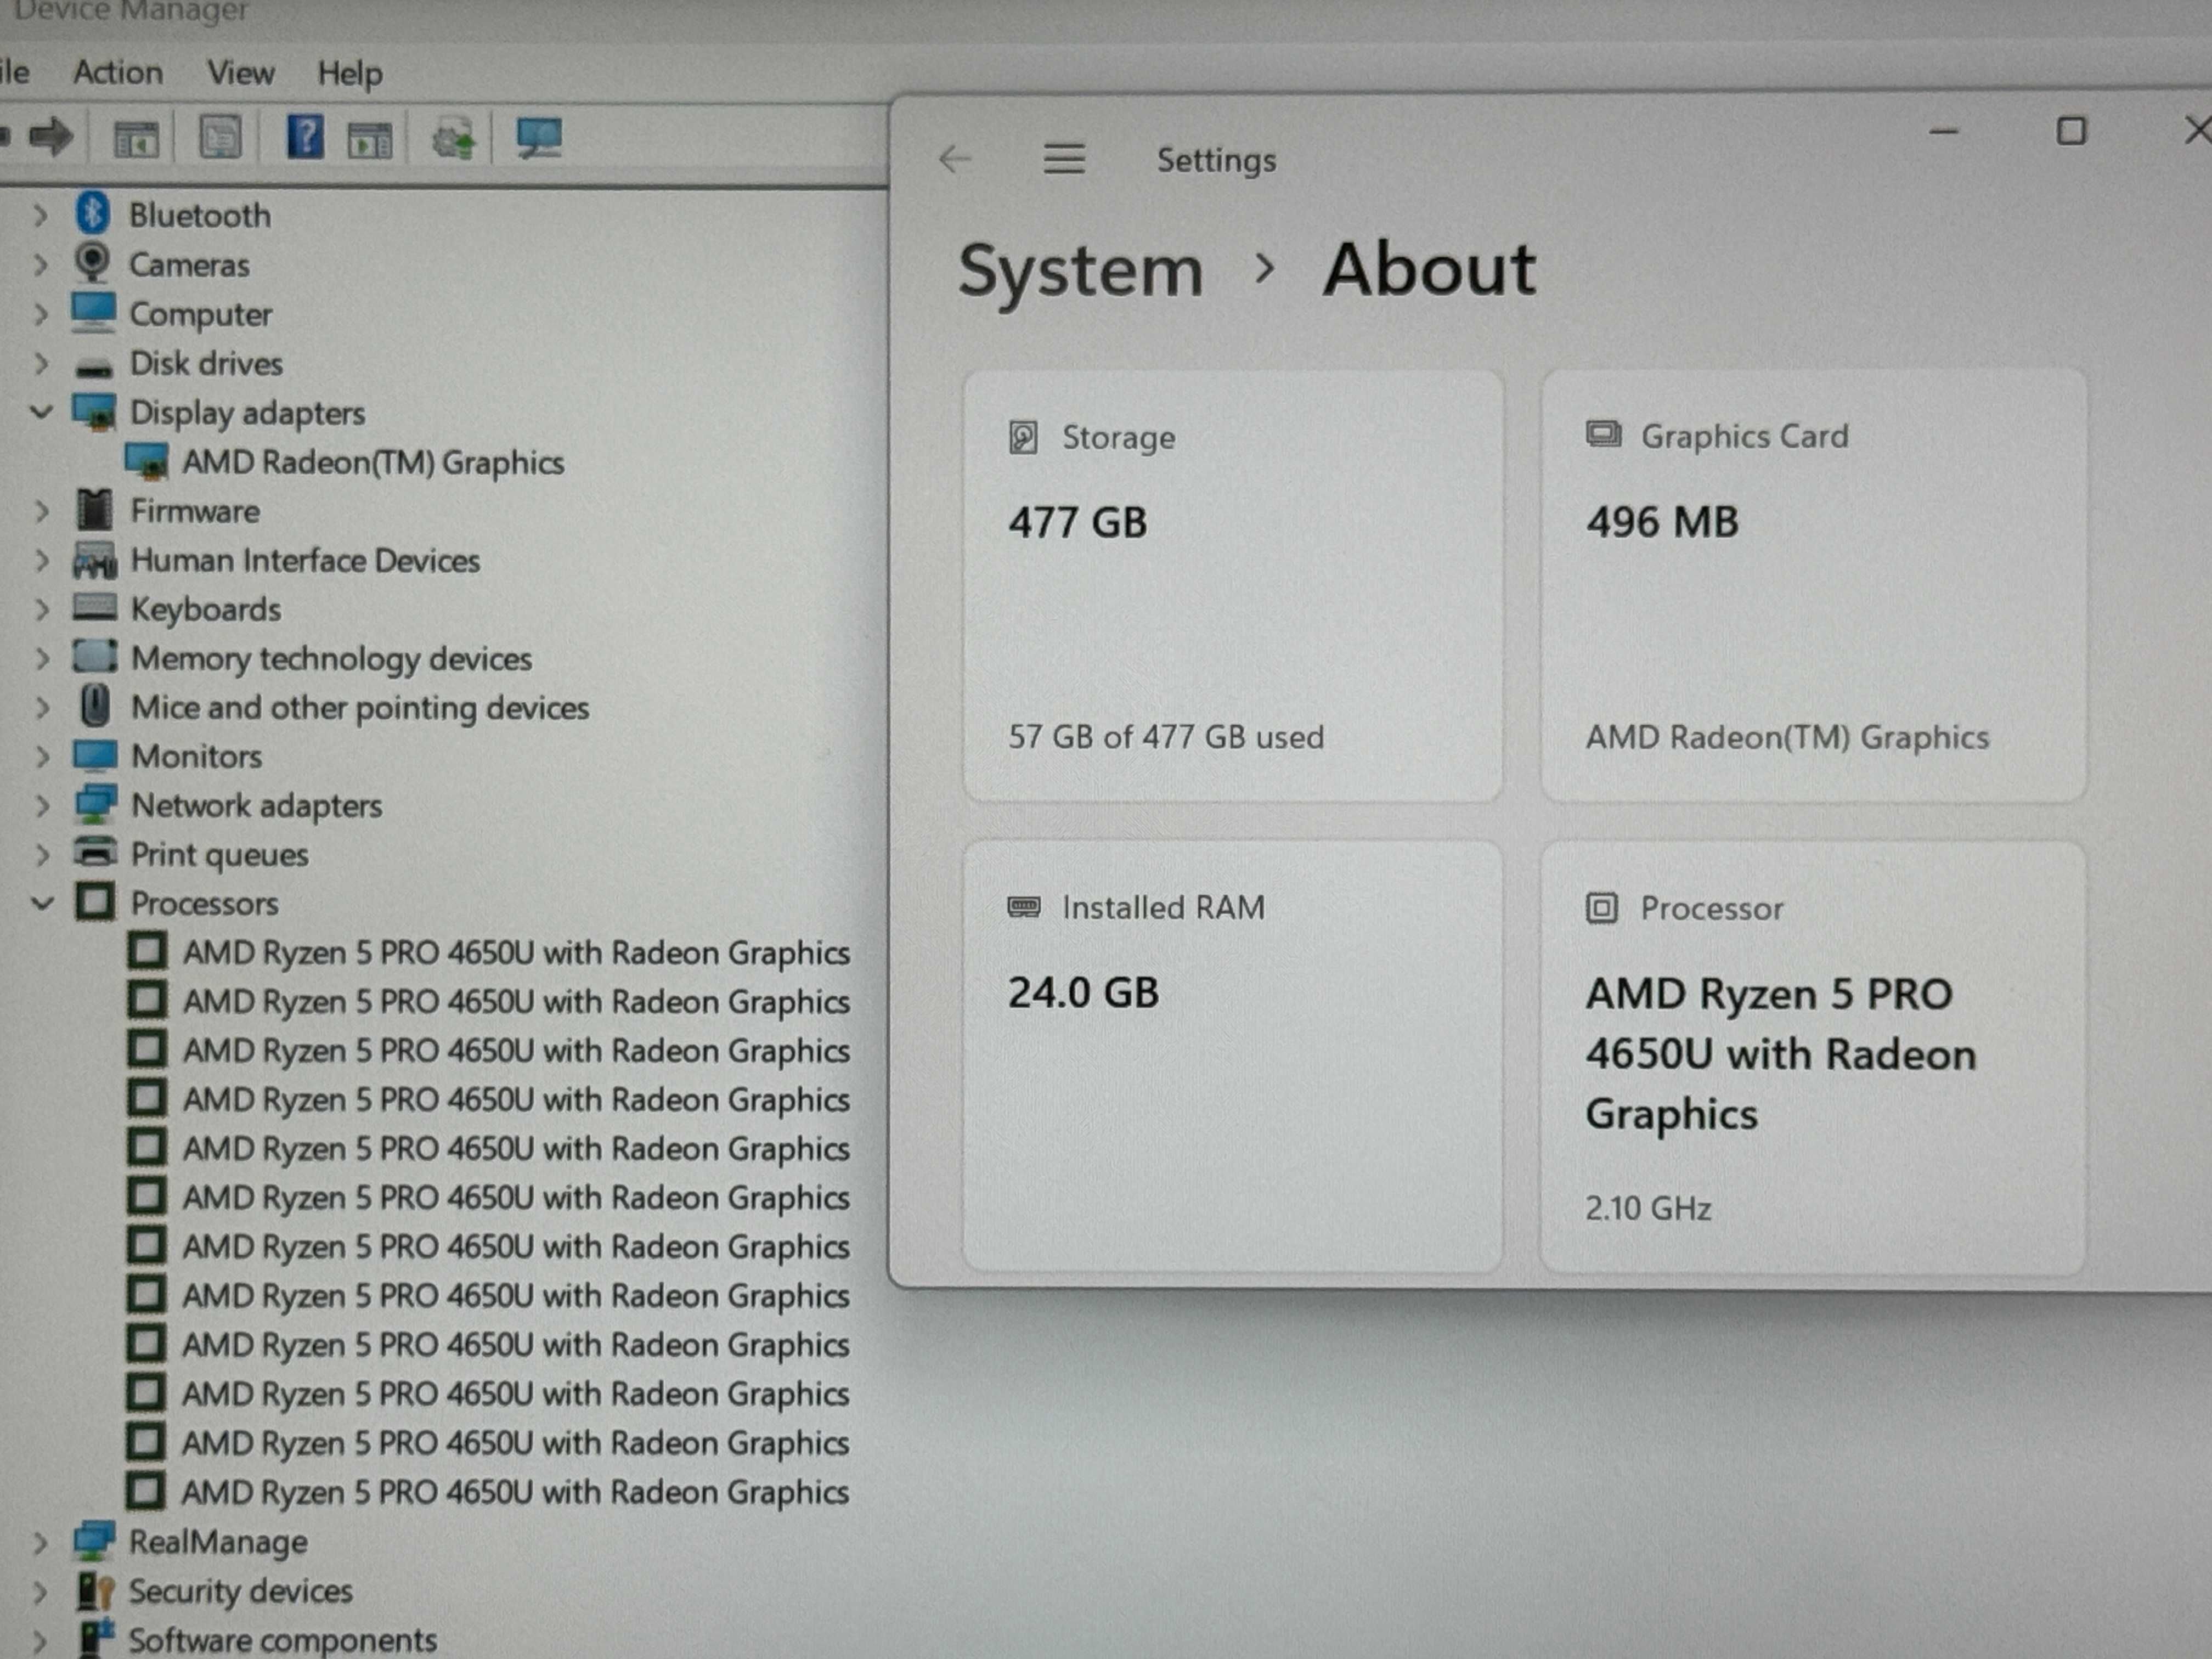
Task: Click the Display adapters icon
Action: (x=95, y=411)
